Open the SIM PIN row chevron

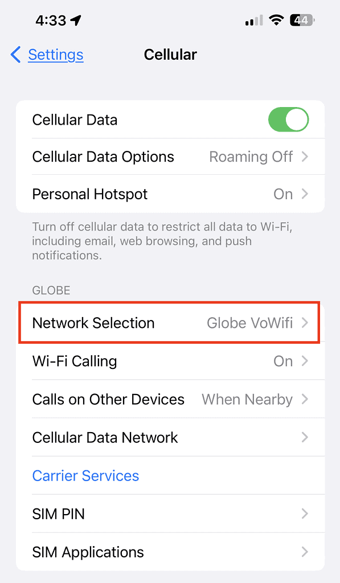click(x=305, y=514)
